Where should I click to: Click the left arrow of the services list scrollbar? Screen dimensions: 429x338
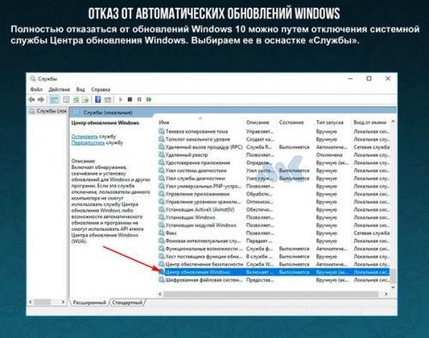point(160,293)
